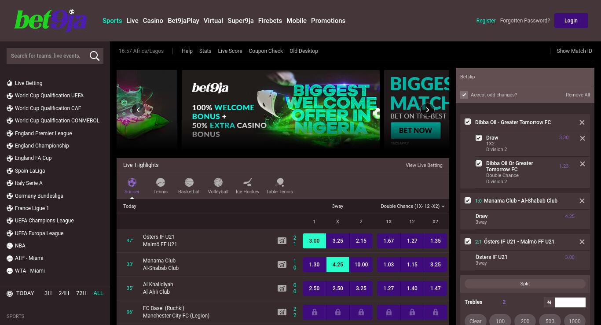Click BET NOW on the banner

coord(416,130)
